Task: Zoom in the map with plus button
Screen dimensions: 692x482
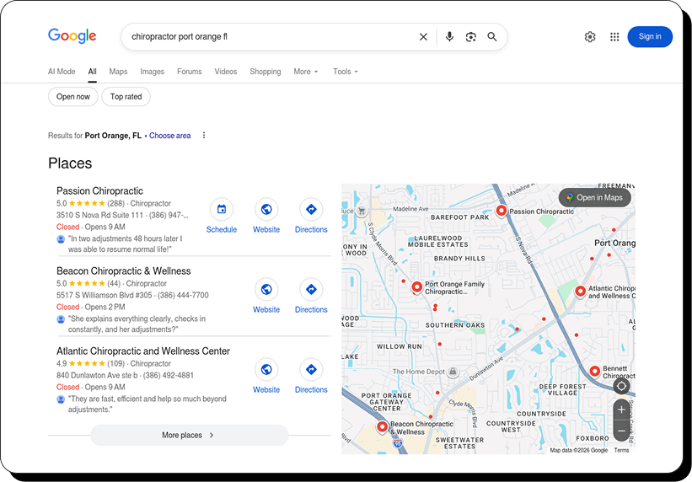Action: tap(621, 410)
